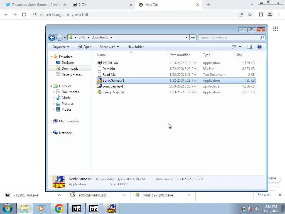Click the Sonic thumbnail in details pane
This screenshot has width=285, height=214.
[59, 182]
